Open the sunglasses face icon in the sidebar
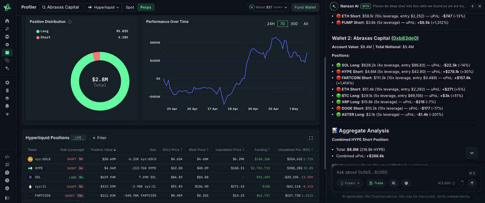 pyautogui.click(x=7, y=36)
